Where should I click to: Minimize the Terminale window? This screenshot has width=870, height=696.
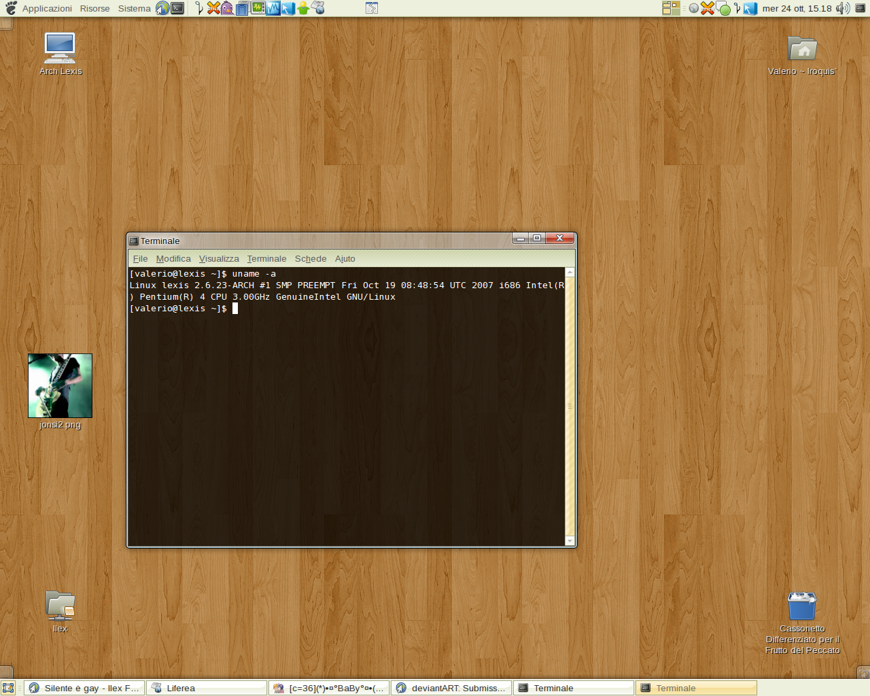click(x=521, y=239)
